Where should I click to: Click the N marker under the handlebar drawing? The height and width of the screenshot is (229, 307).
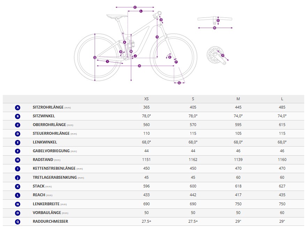(215, 28)
